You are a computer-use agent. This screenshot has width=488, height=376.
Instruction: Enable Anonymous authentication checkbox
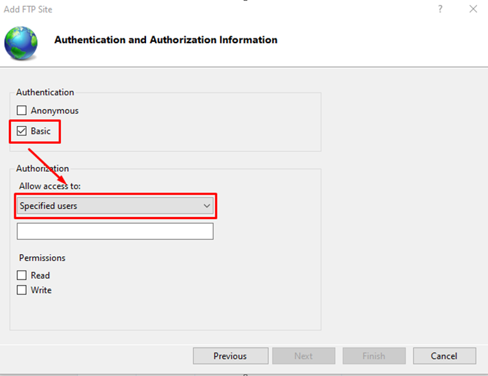coord(21,110)
